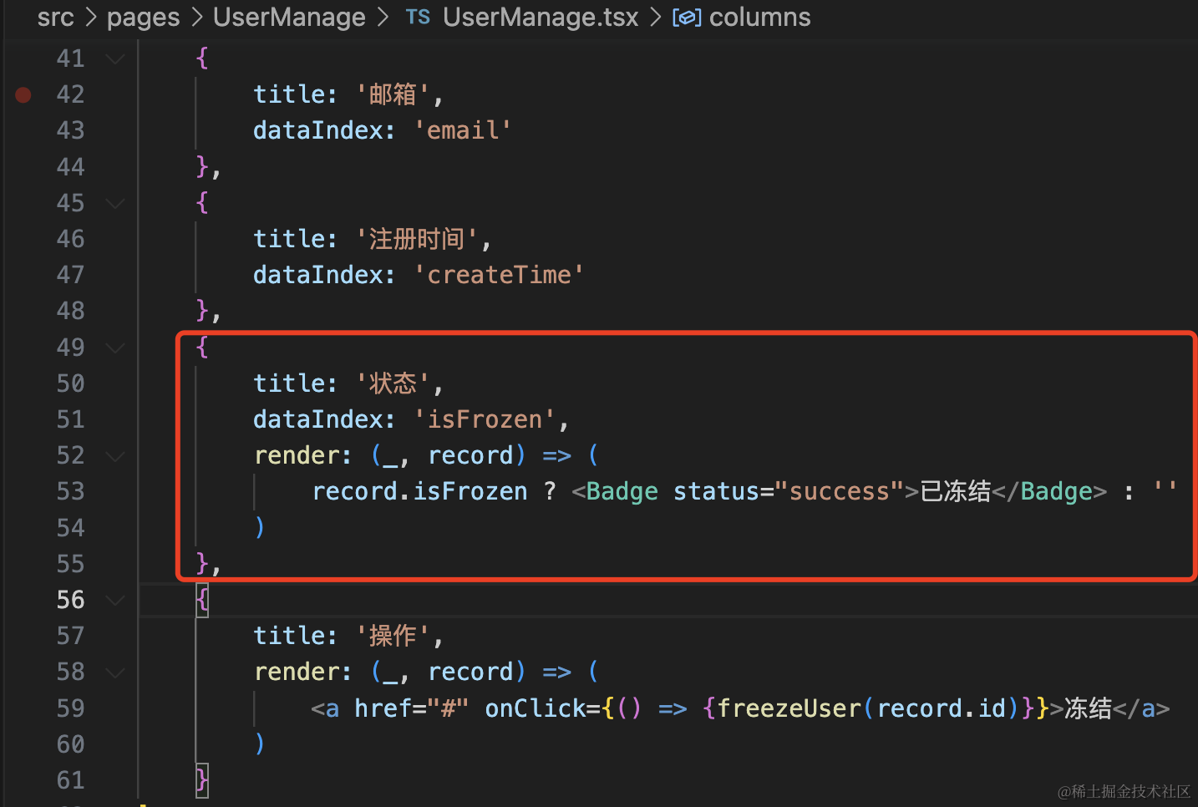1198x807 pixels.
Task: Click the 'createTime' string on line 47
Action: (499, 275)
